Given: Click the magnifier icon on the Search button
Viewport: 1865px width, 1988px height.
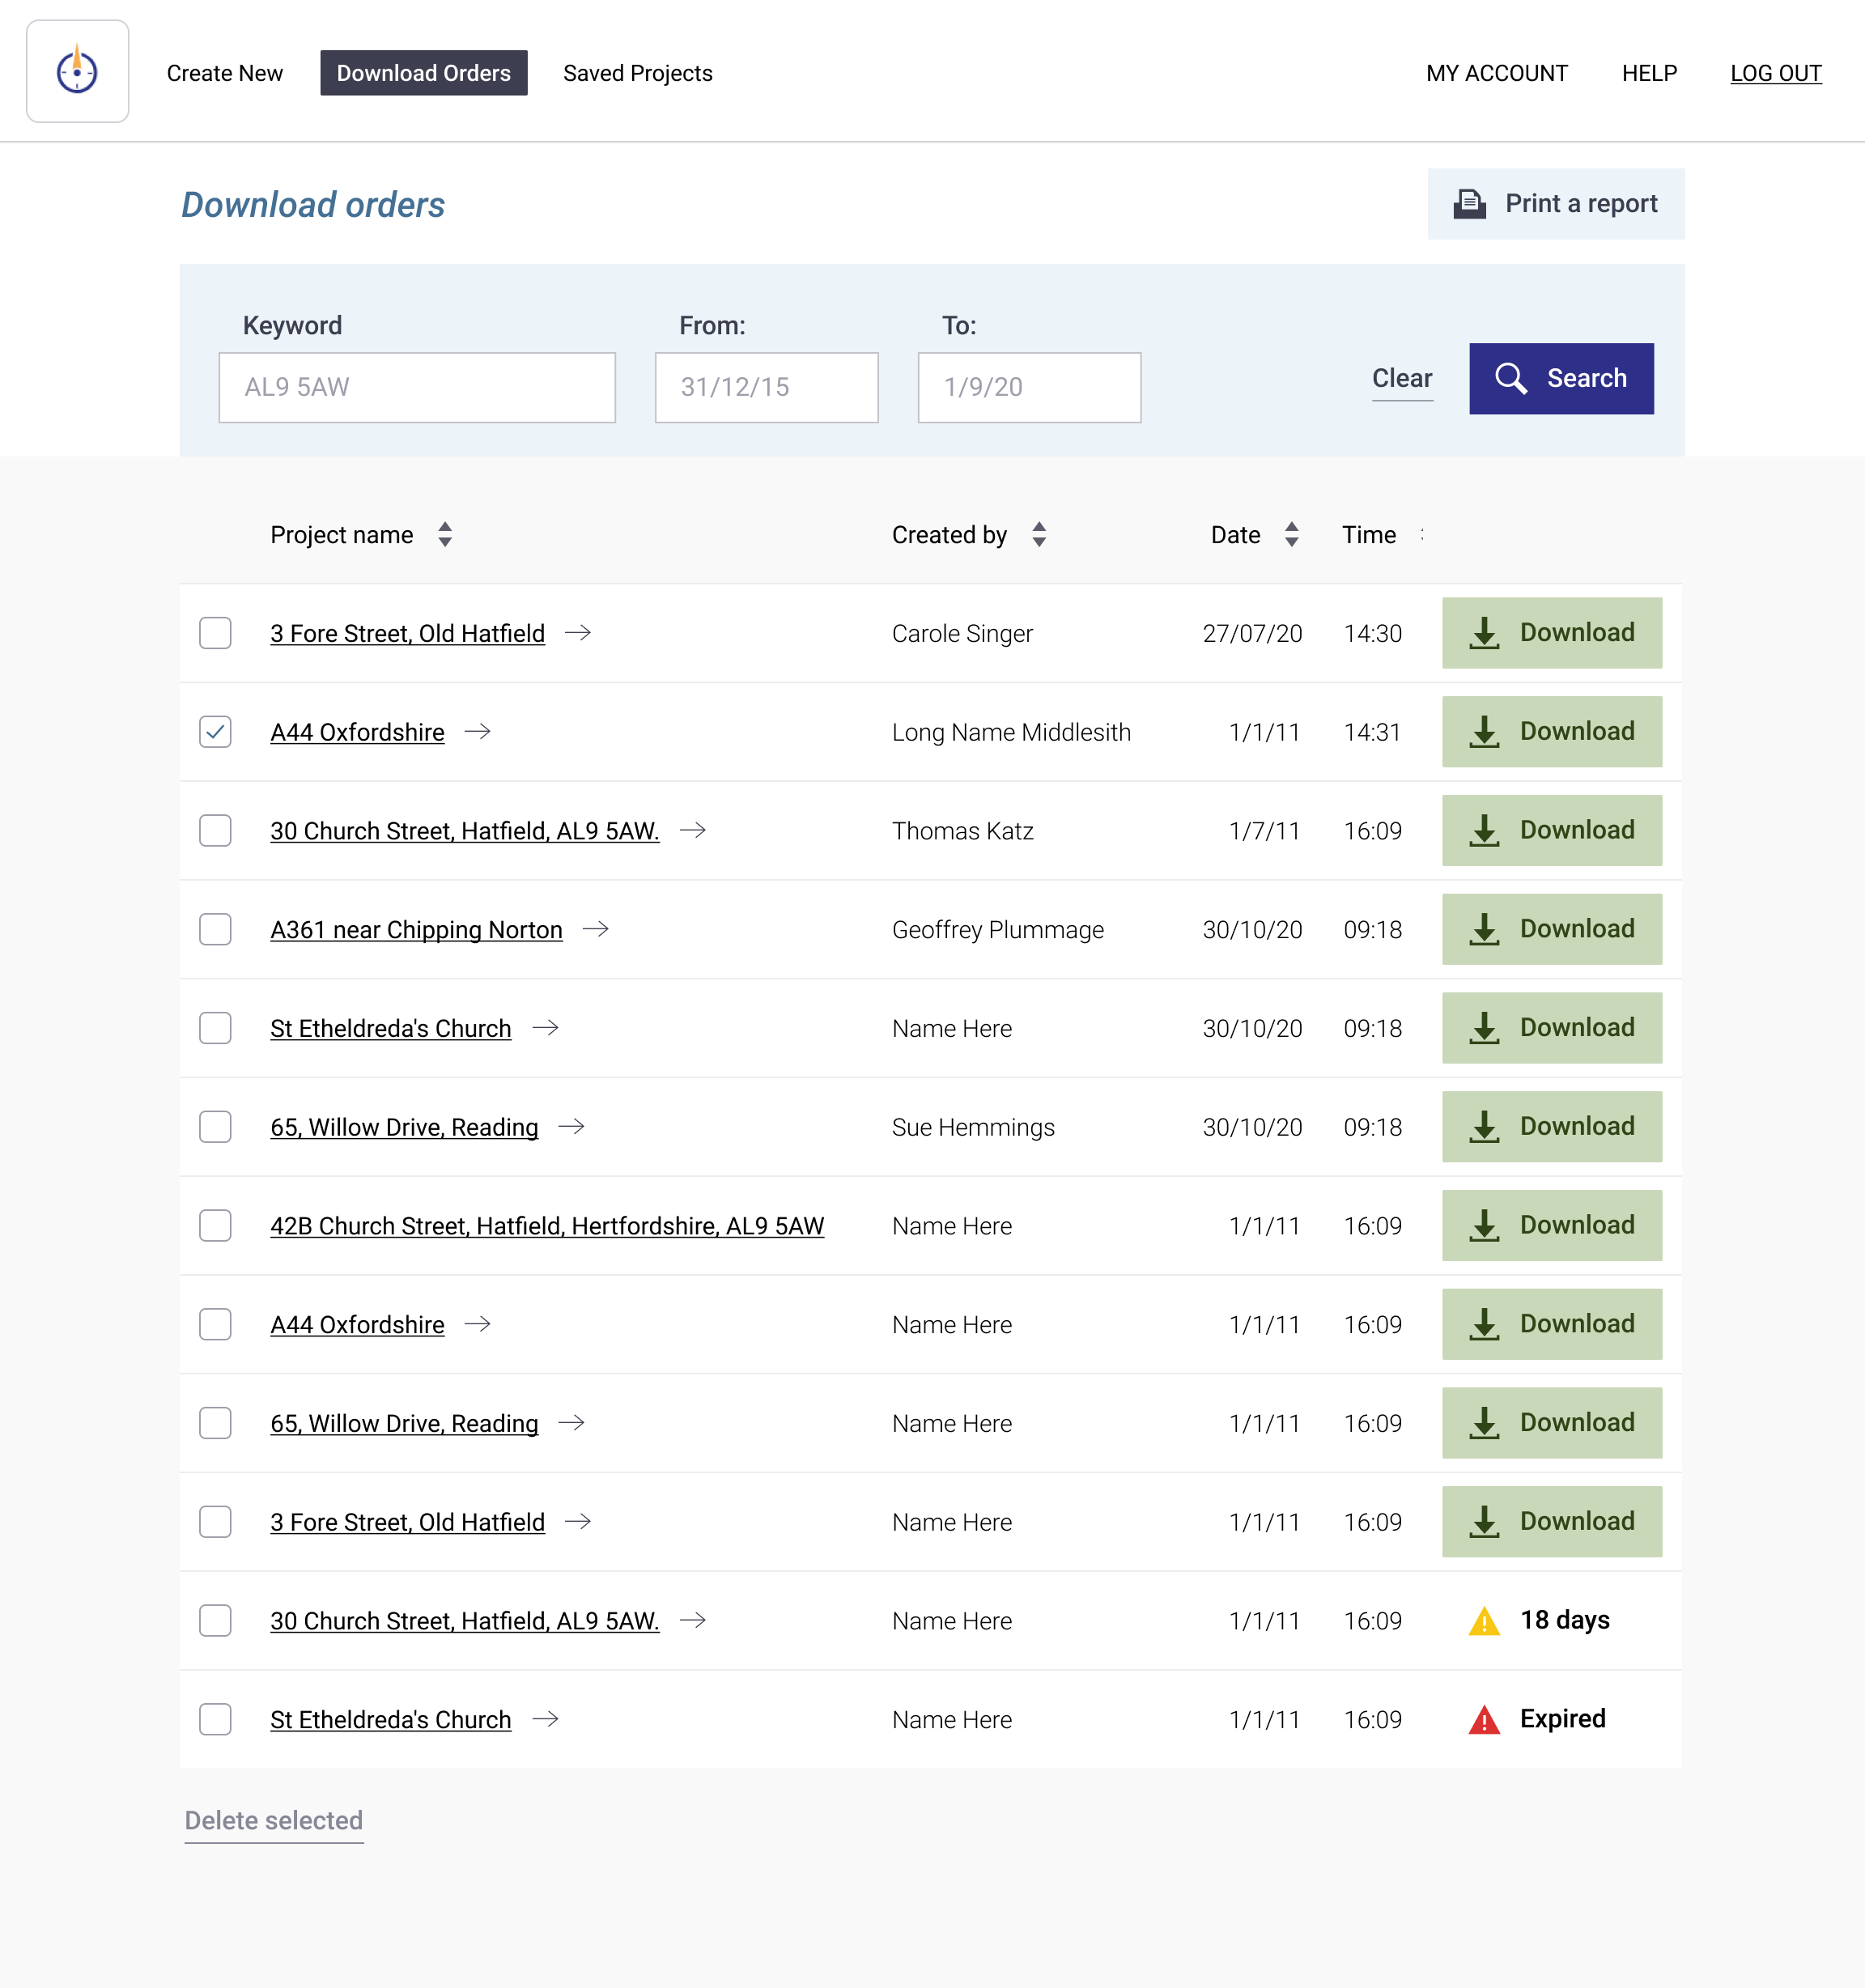Looking at the screenshot, I should tap(1510, 379).
